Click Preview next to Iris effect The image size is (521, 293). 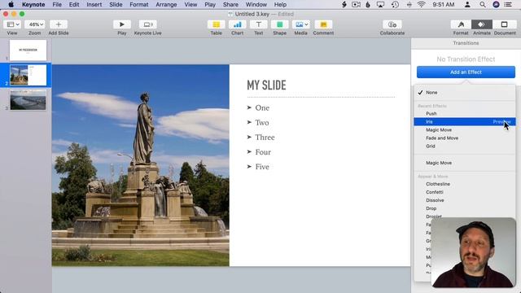pyautogui.click(x=501, y=122)
